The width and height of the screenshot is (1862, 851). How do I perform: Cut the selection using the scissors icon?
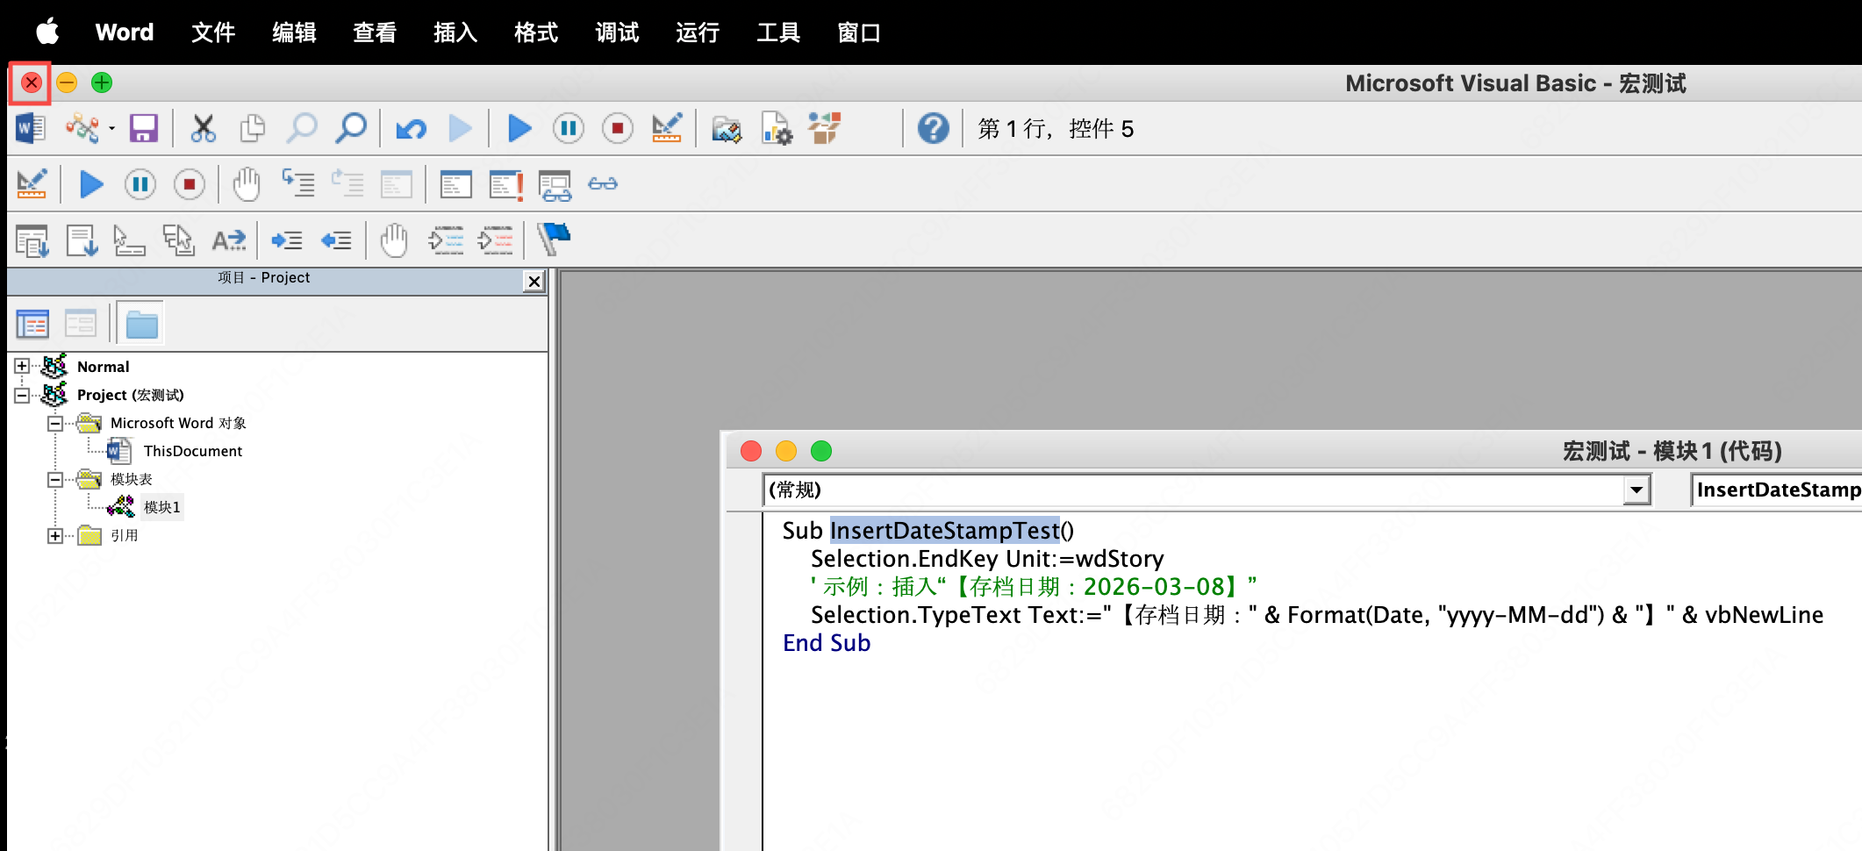point(204,129)
